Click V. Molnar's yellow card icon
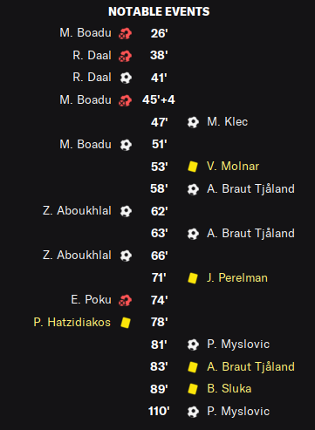 tap(193, 167)
